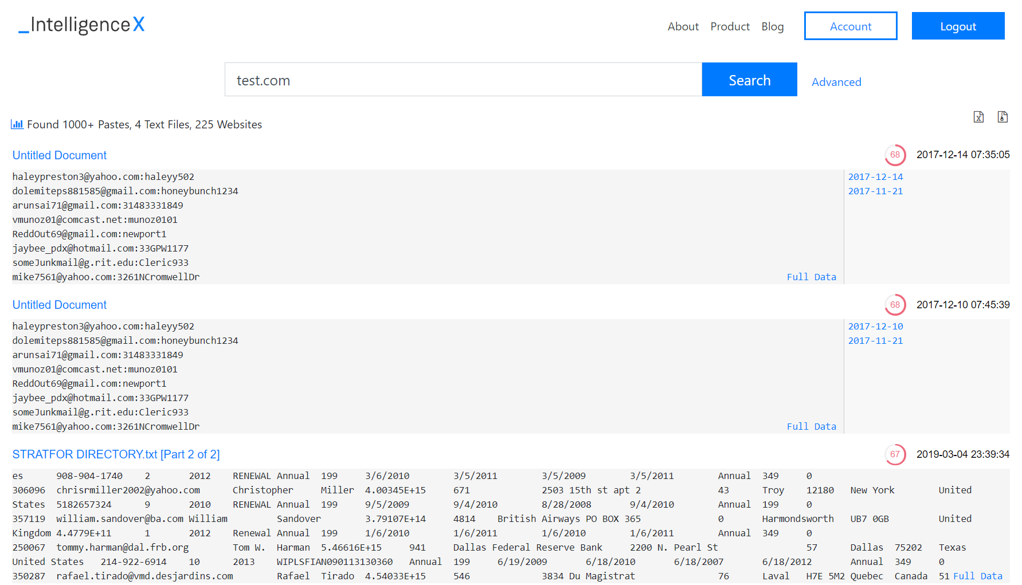Go to the Product page
The width and height of the screenshot is (1022, 585).
(730, 26)
